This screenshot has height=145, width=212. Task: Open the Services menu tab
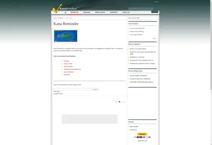87,12
